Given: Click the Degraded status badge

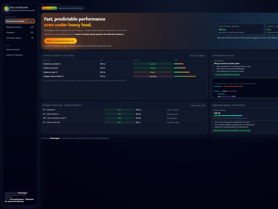Looking at the screenshot, I should pyautogui.click(x=153, y=76).
